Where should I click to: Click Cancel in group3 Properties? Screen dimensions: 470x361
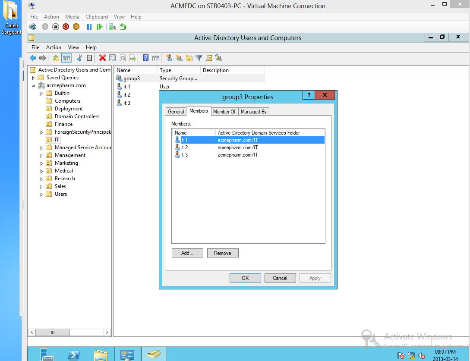point(280,278)
